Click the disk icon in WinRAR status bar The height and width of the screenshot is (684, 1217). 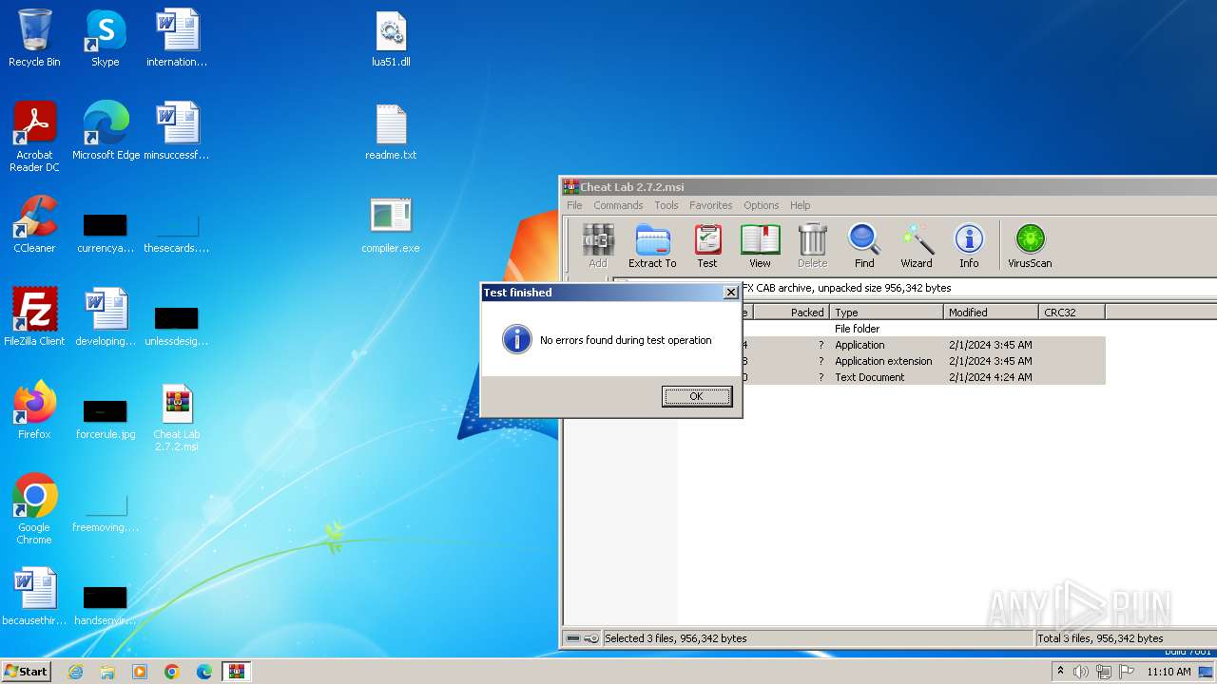(573, 638)
